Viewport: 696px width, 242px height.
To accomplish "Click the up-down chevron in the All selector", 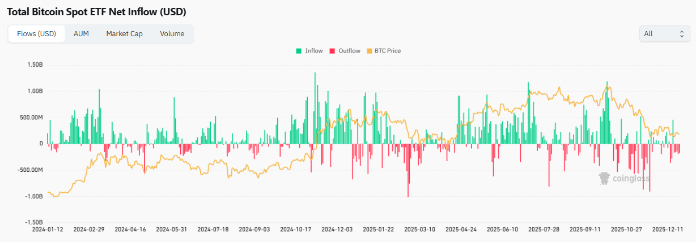I will coord(681,34).
